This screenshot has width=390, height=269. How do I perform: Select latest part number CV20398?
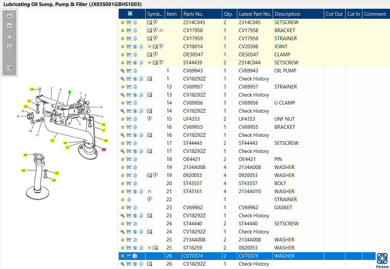pos(248,47)
